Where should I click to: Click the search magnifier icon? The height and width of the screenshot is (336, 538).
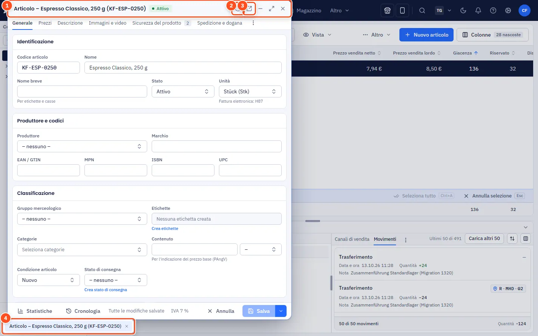pyautogui.click(x=422, y=10)
